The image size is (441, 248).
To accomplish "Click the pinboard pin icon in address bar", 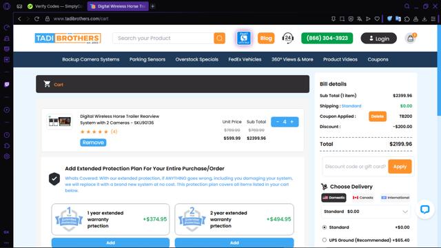I will (x=334, y=19).
